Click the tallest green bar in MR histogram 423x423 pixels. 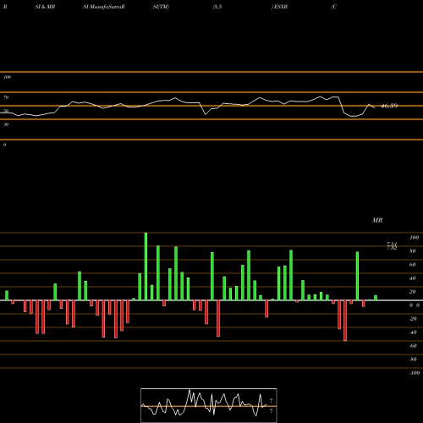point(146,266)
